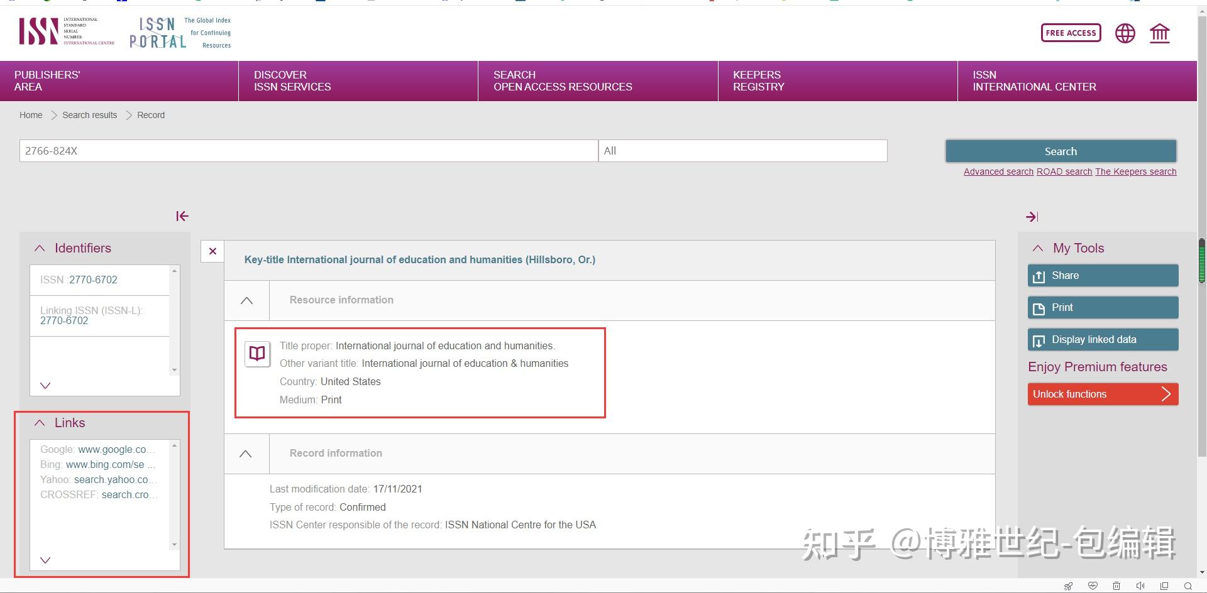Click the FREE ACCESS badge

point(1071,33)
